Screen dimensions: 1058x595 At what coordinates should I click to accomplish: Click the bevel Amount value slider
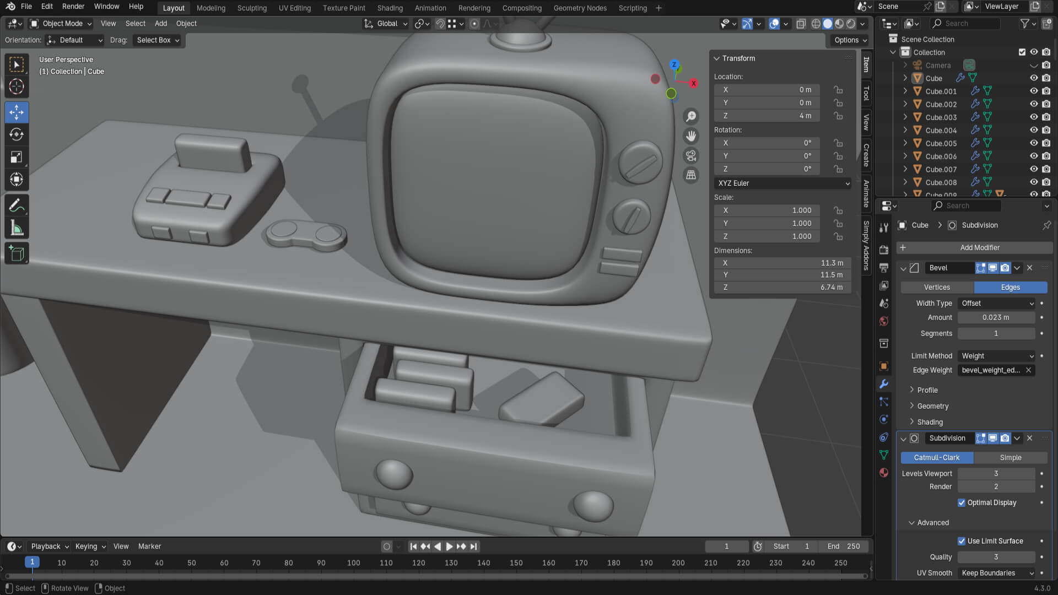[996, 317]
